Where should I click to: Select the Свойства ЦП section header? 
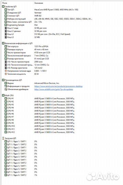click(9, 7)
